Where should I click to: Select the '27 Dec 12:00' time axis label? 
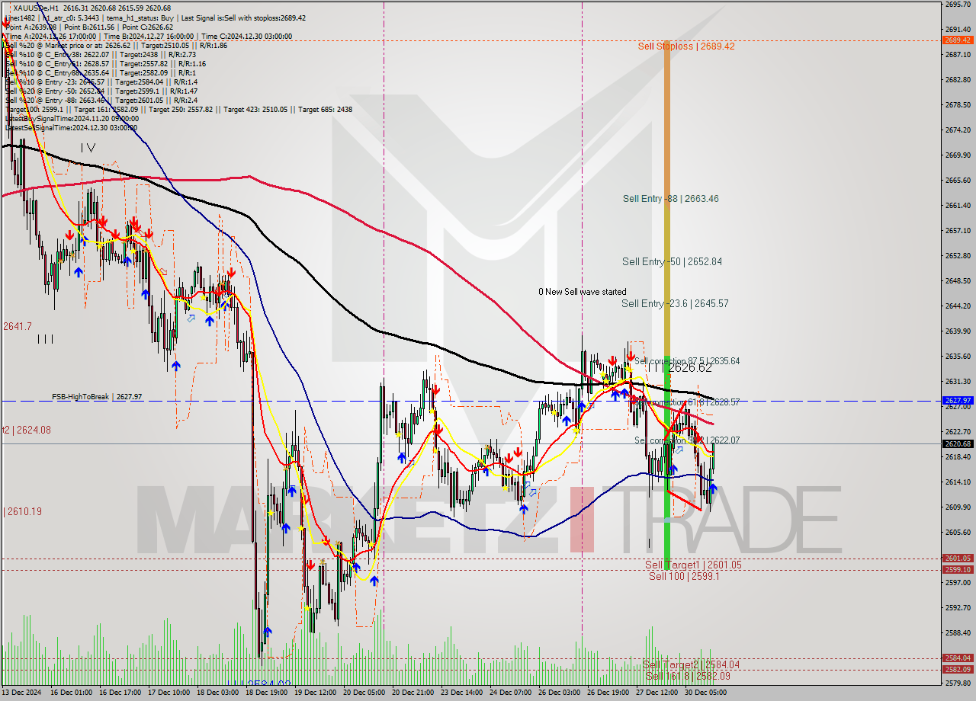point(657,693)
